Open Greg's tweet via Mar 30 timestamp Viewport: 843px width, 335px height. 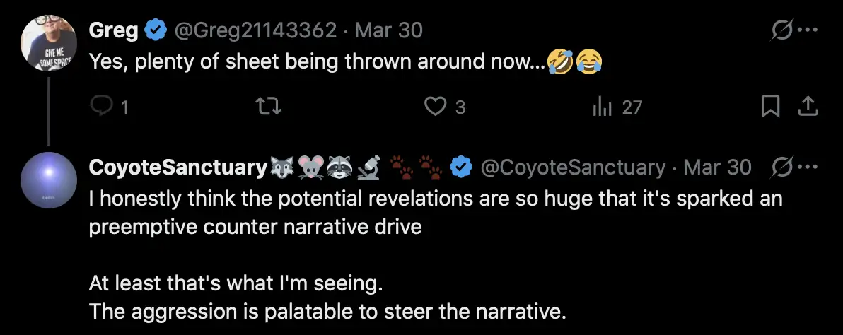pos(388,30)
